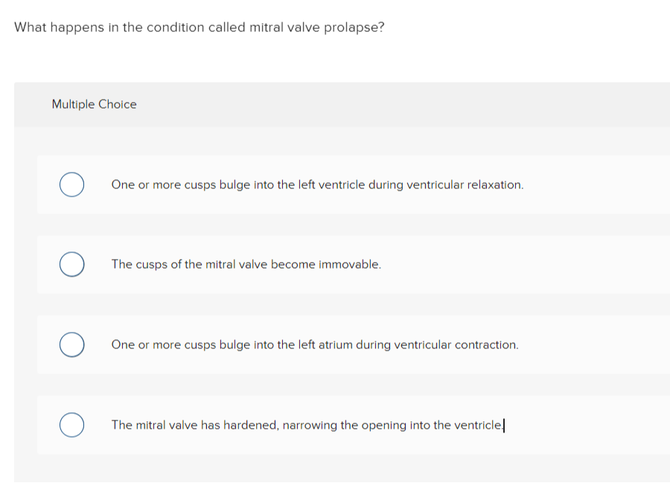Place the cursor after the word 'ventricle'
This screenshot has height=483, width=670.
505,424
